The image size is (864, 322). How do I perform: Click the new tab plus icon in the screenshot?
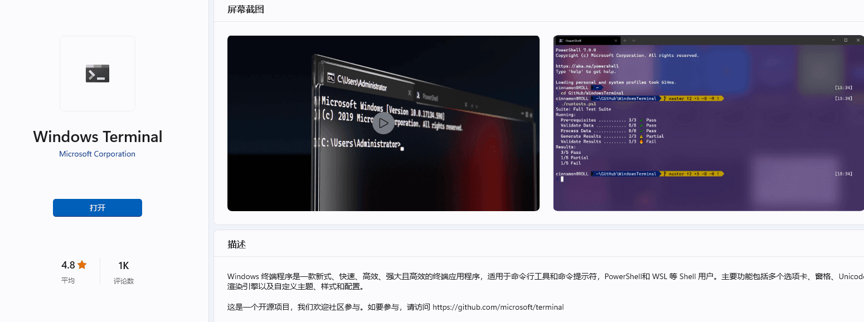pos(625,40)
